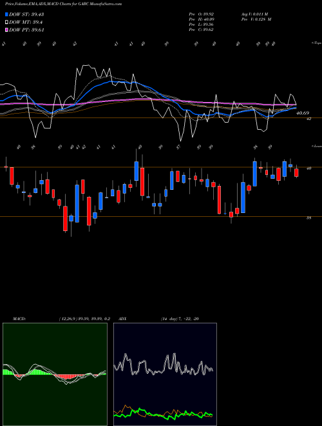Click the blue DOW ST legend swatch

point(6,14)
